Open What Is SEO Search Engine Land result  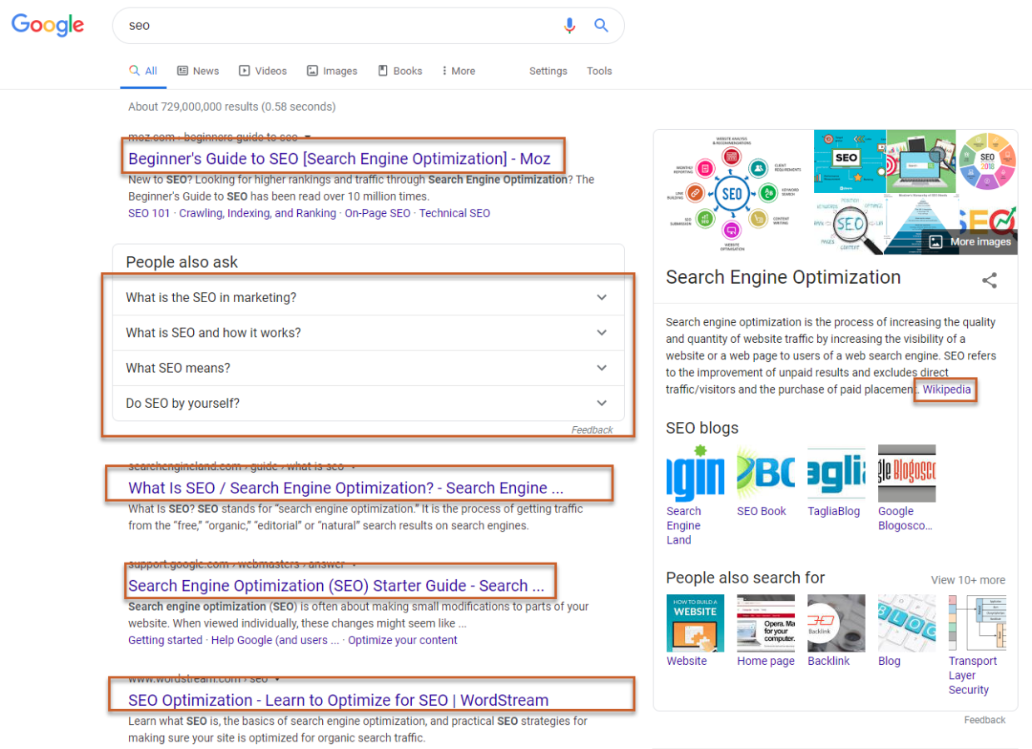pyautogui.click(x=345, y=488)
